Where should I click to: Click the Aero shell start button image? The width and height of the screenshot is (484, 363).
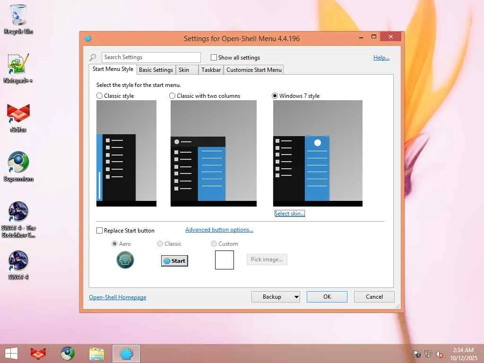pyautogui.click(x=125, y=259)
